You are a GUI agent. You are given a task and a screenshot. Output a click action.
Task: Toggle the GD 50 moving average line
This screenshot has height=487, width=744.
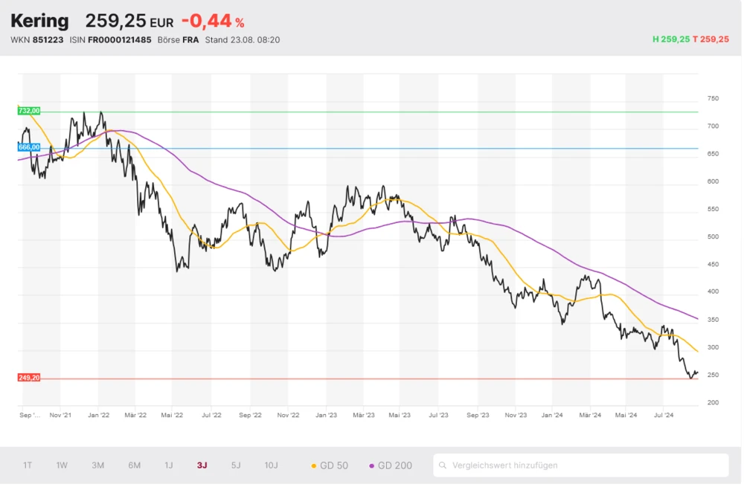tap(330, 465)
